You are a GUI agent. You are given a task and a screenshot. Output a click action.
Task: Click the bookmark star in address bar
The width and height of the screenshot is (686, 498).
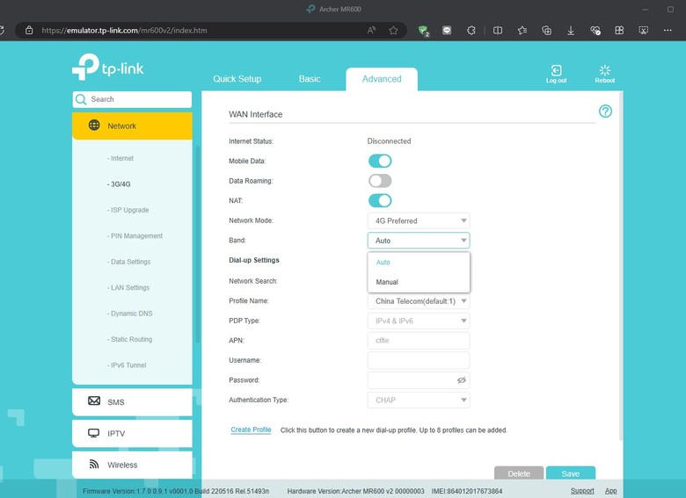point(393,30)
